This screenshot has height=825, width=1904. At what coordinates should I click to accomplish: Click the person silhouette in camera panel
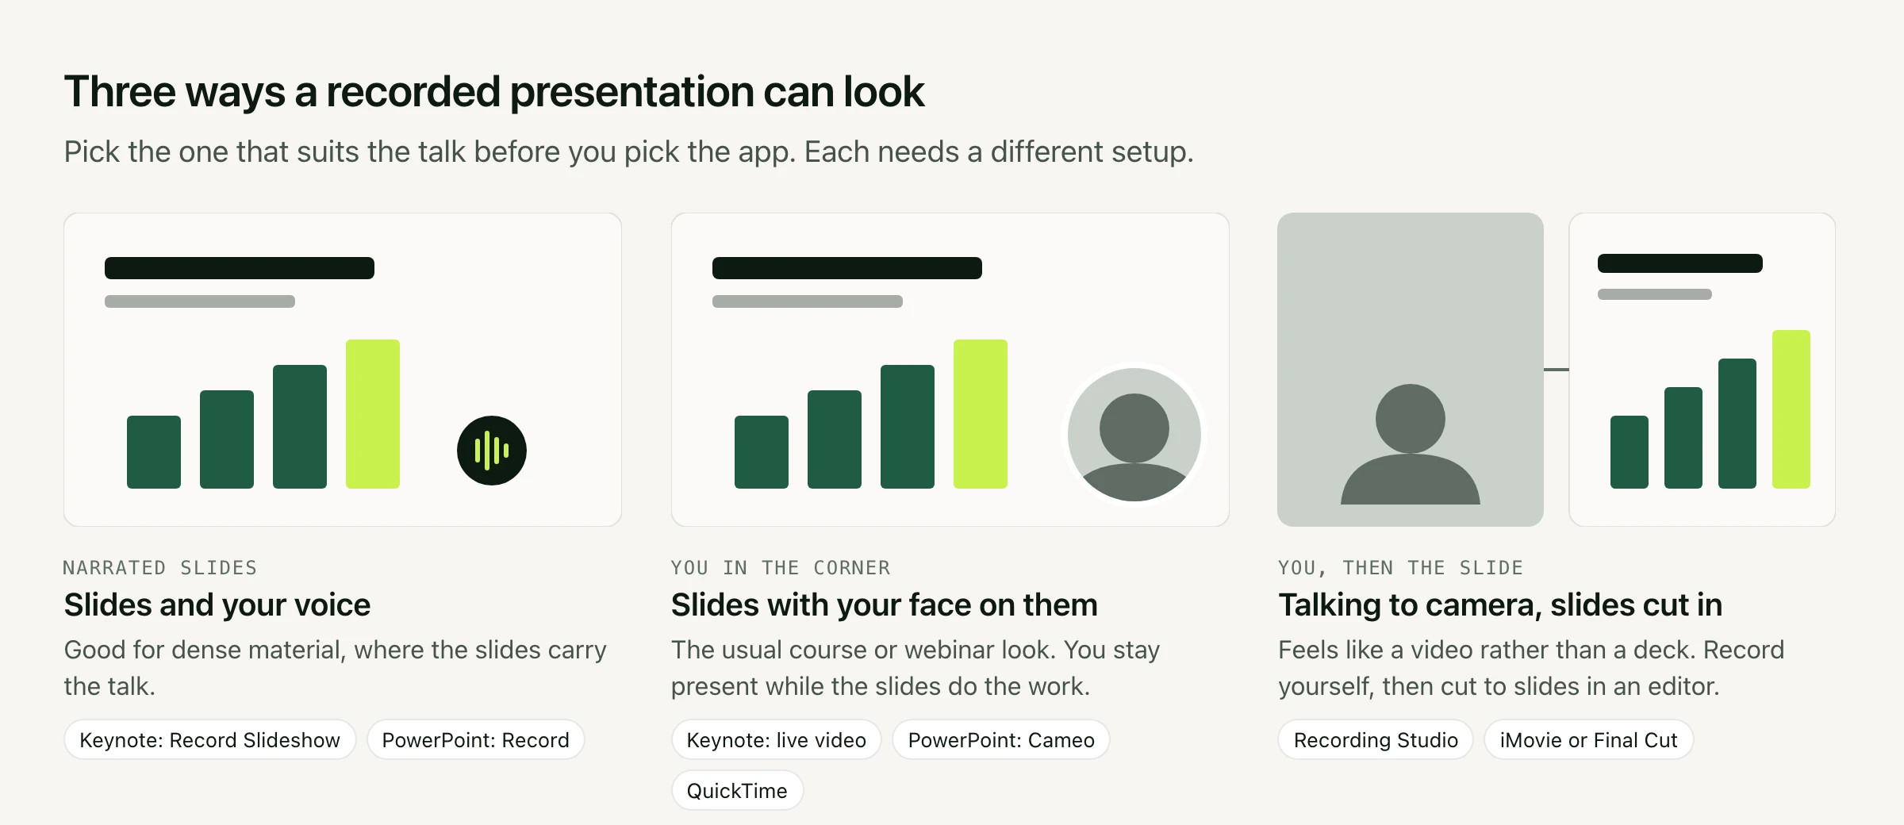coord(1411,444)
